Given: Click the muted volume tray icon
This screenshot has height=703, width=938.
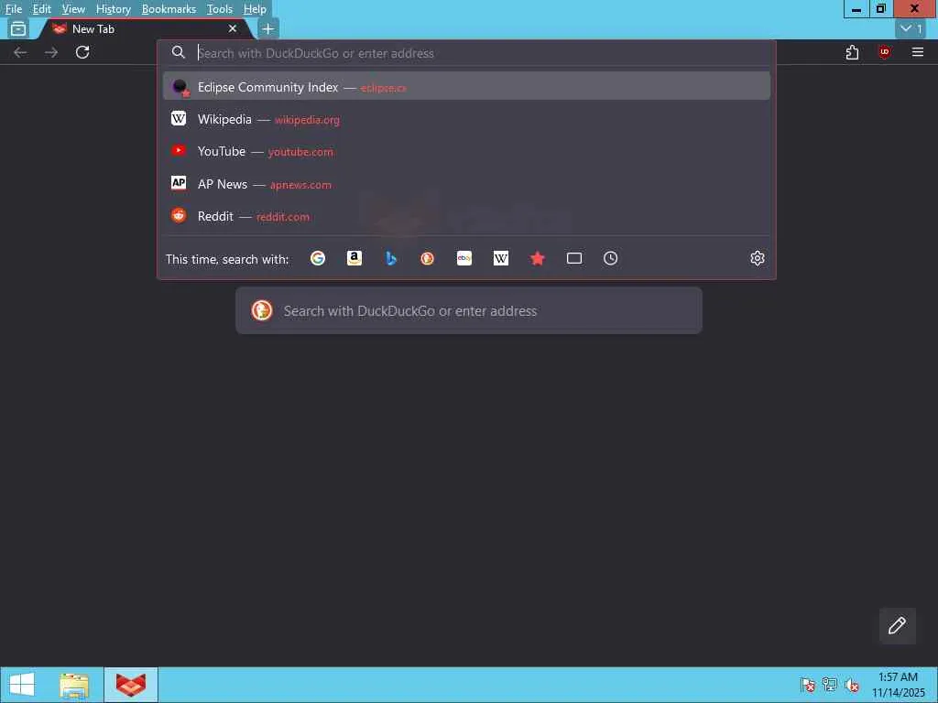Looking at the screenshot, I should tap(852, 685).
